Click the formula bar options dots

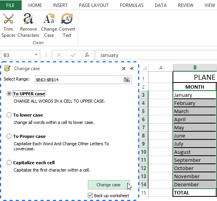[x=46, y=55]
